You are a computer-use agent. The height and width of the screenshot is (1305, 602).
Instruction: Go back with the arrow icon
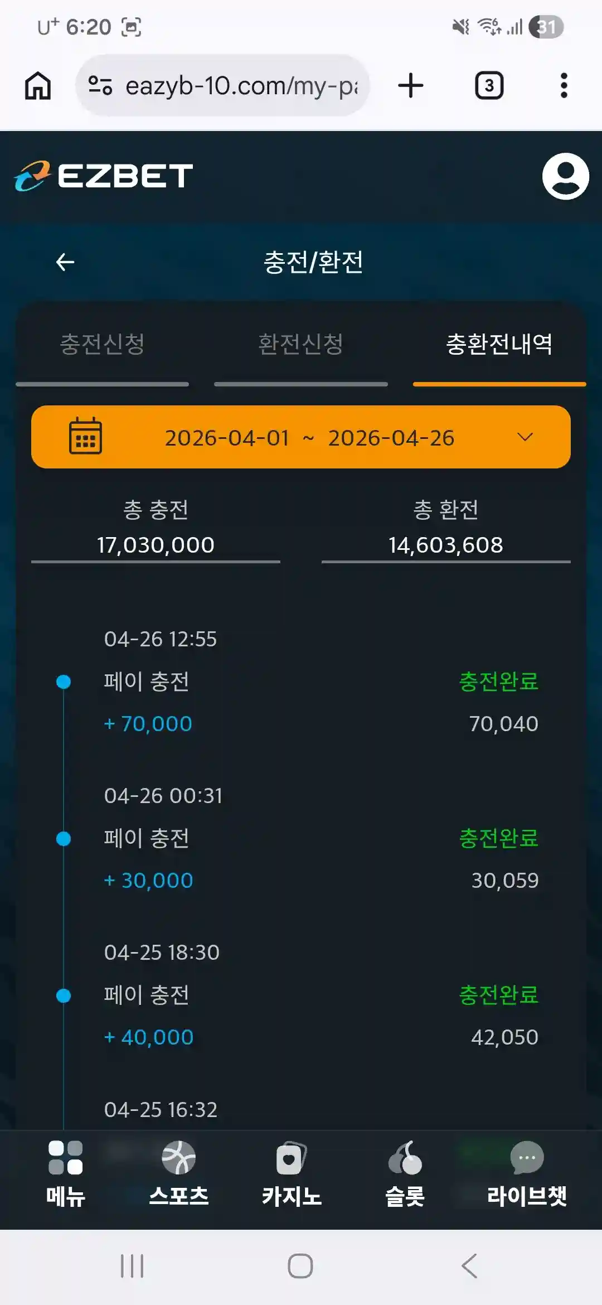(65, 262)
